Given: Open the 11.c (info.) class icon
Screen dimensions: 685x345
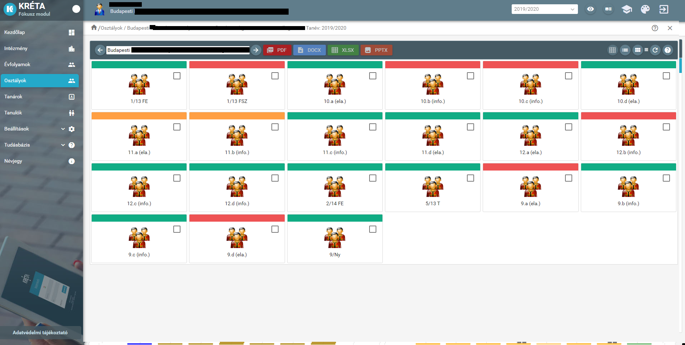Looking at the screenshot, I should 335,135.
